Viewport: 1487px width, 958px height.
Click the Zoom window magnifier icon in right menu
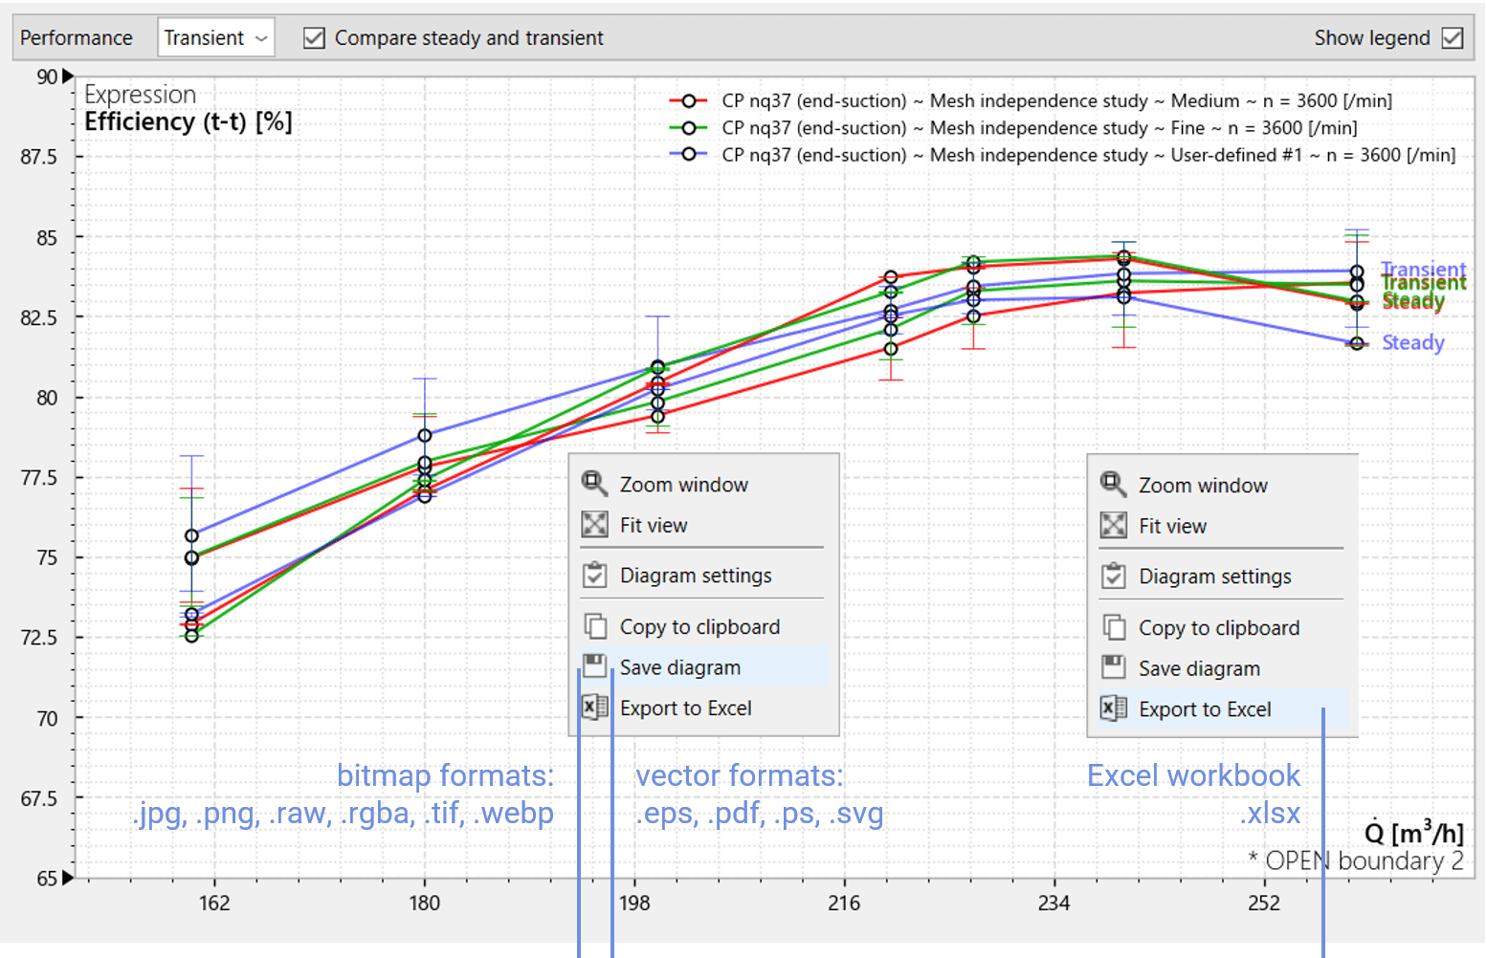point(1113,485)
